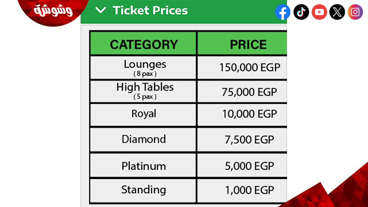Click the 150,000 EGP price
The image size is (368, 207).
coord(250,68)
